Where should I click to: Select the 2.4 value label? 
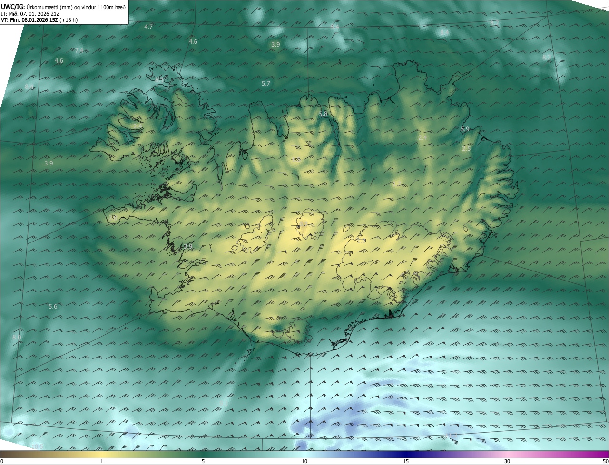click(x=422, y=137)
